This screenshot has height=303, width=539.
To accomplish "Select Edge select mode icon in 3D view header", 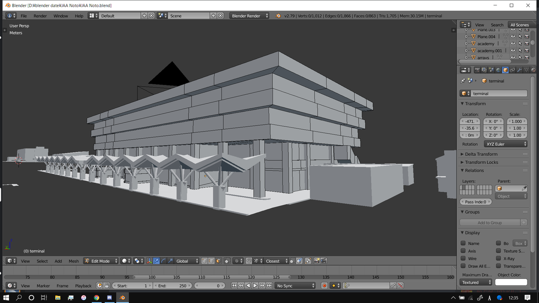I will point(211,261).
